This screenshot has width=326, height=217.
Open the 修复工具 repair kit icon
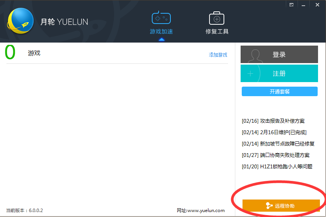[216, 18]
